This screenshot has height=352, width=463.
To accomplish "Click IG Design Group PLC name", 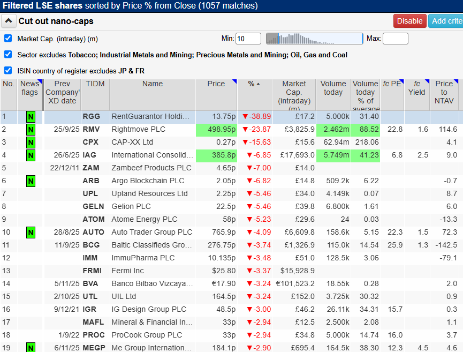I will (149, 310).
